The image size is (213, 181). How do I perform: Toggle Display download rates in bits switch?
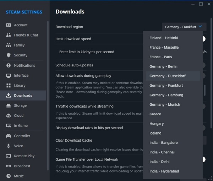tap(204, 128)
